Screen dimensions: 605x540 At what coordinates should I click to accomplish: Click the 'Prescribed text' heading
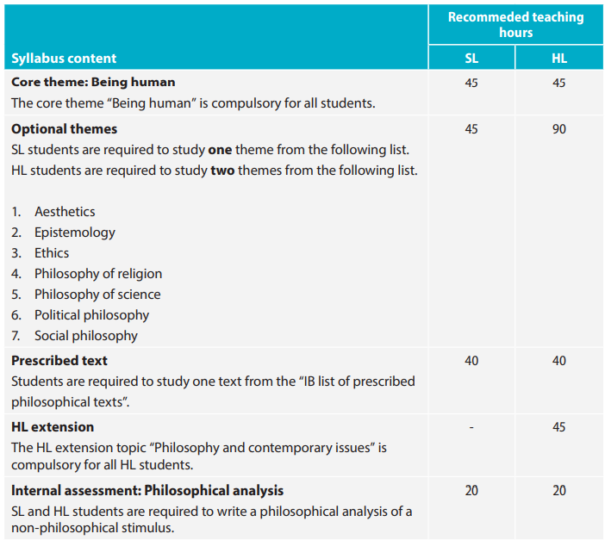click(59, 361)
